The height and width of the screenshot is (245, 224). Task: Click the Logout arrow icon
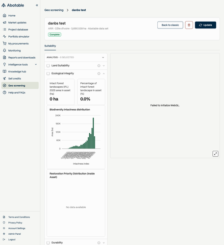(4, 240)
